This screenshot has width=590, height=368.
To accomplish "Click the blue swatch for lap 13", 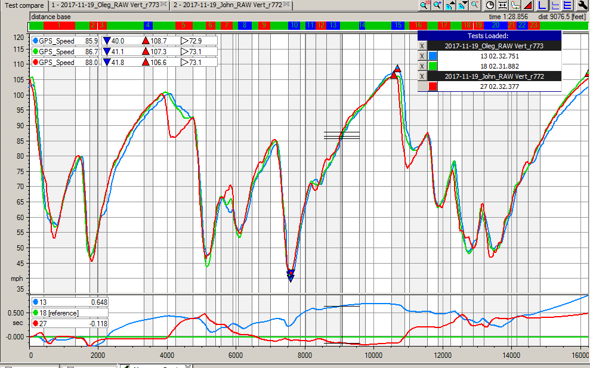I will tap(433, 56).
